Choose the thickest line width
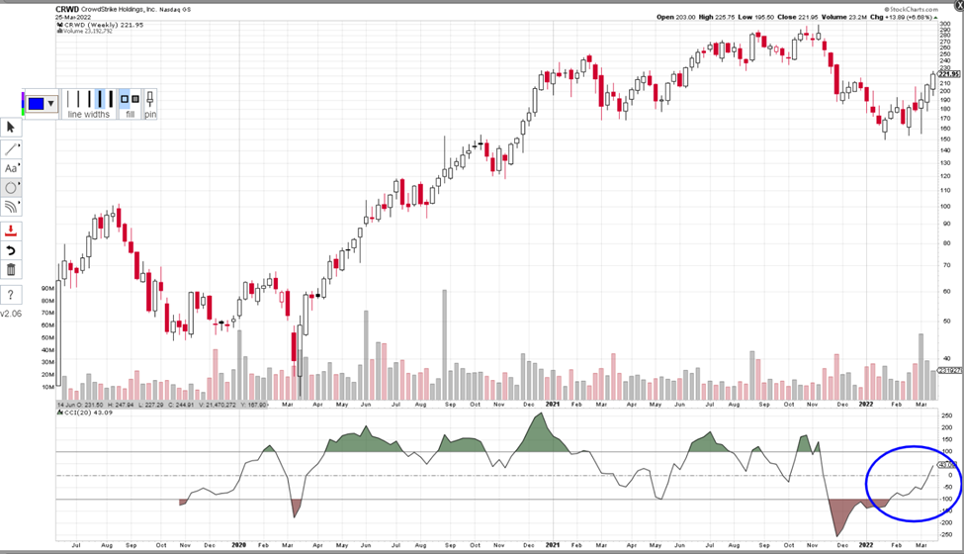 pos(111,99)
